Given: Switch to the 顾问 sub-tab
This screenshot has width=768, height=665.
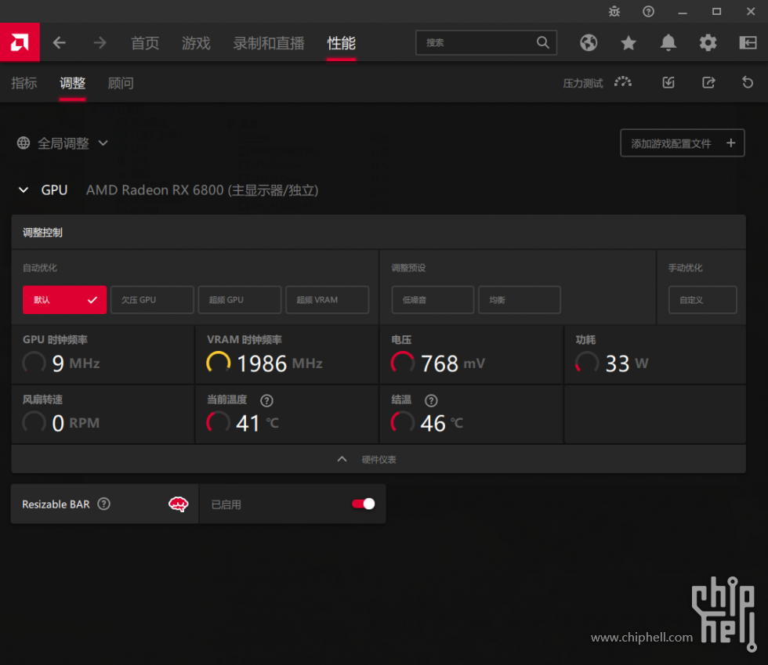Looking at the screenshot, I should coord(121,83).
